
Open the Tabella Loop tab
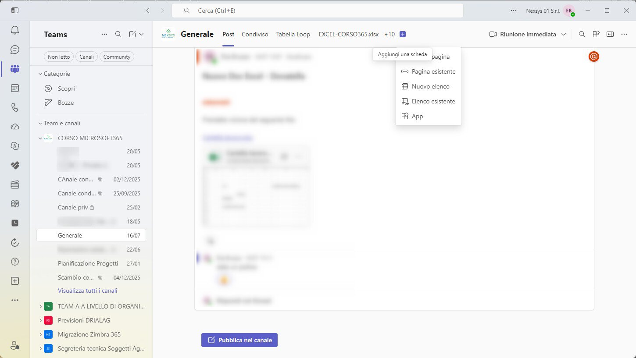click(x=293, y=34)
